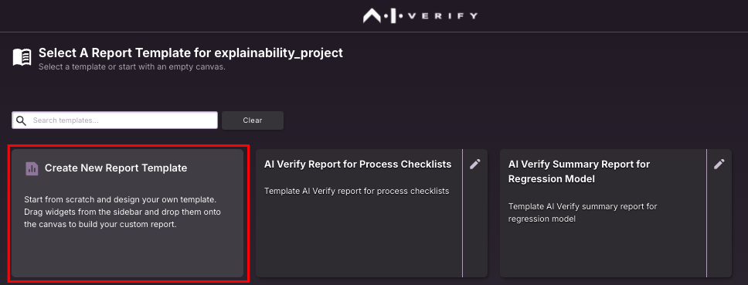Screen dimensions: 748x285
Task: Click the AI Verify logo
Action: (x=420, y=15)
